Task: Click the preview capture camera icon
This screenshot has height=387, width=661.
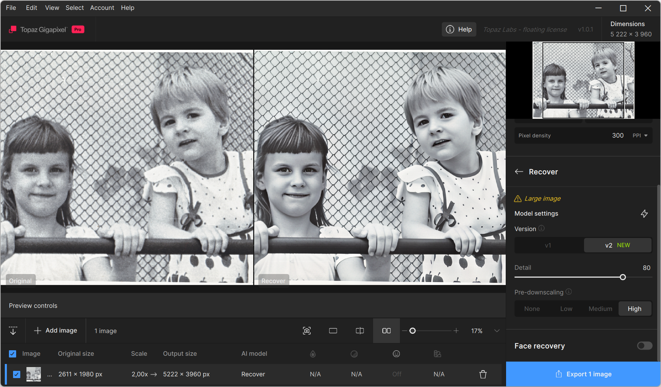Action: coord(307,331)
